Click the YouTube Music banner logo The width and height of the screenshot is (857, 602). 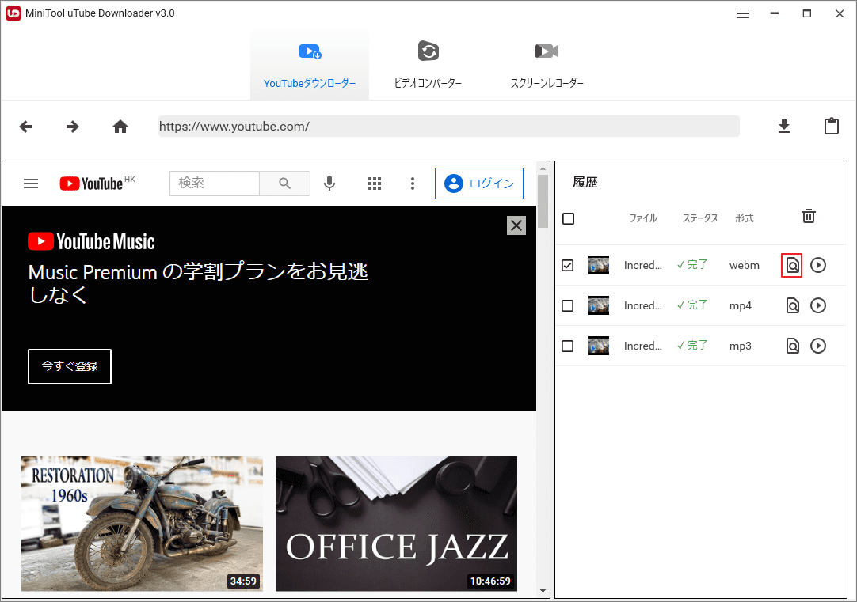tap(91, 241)
